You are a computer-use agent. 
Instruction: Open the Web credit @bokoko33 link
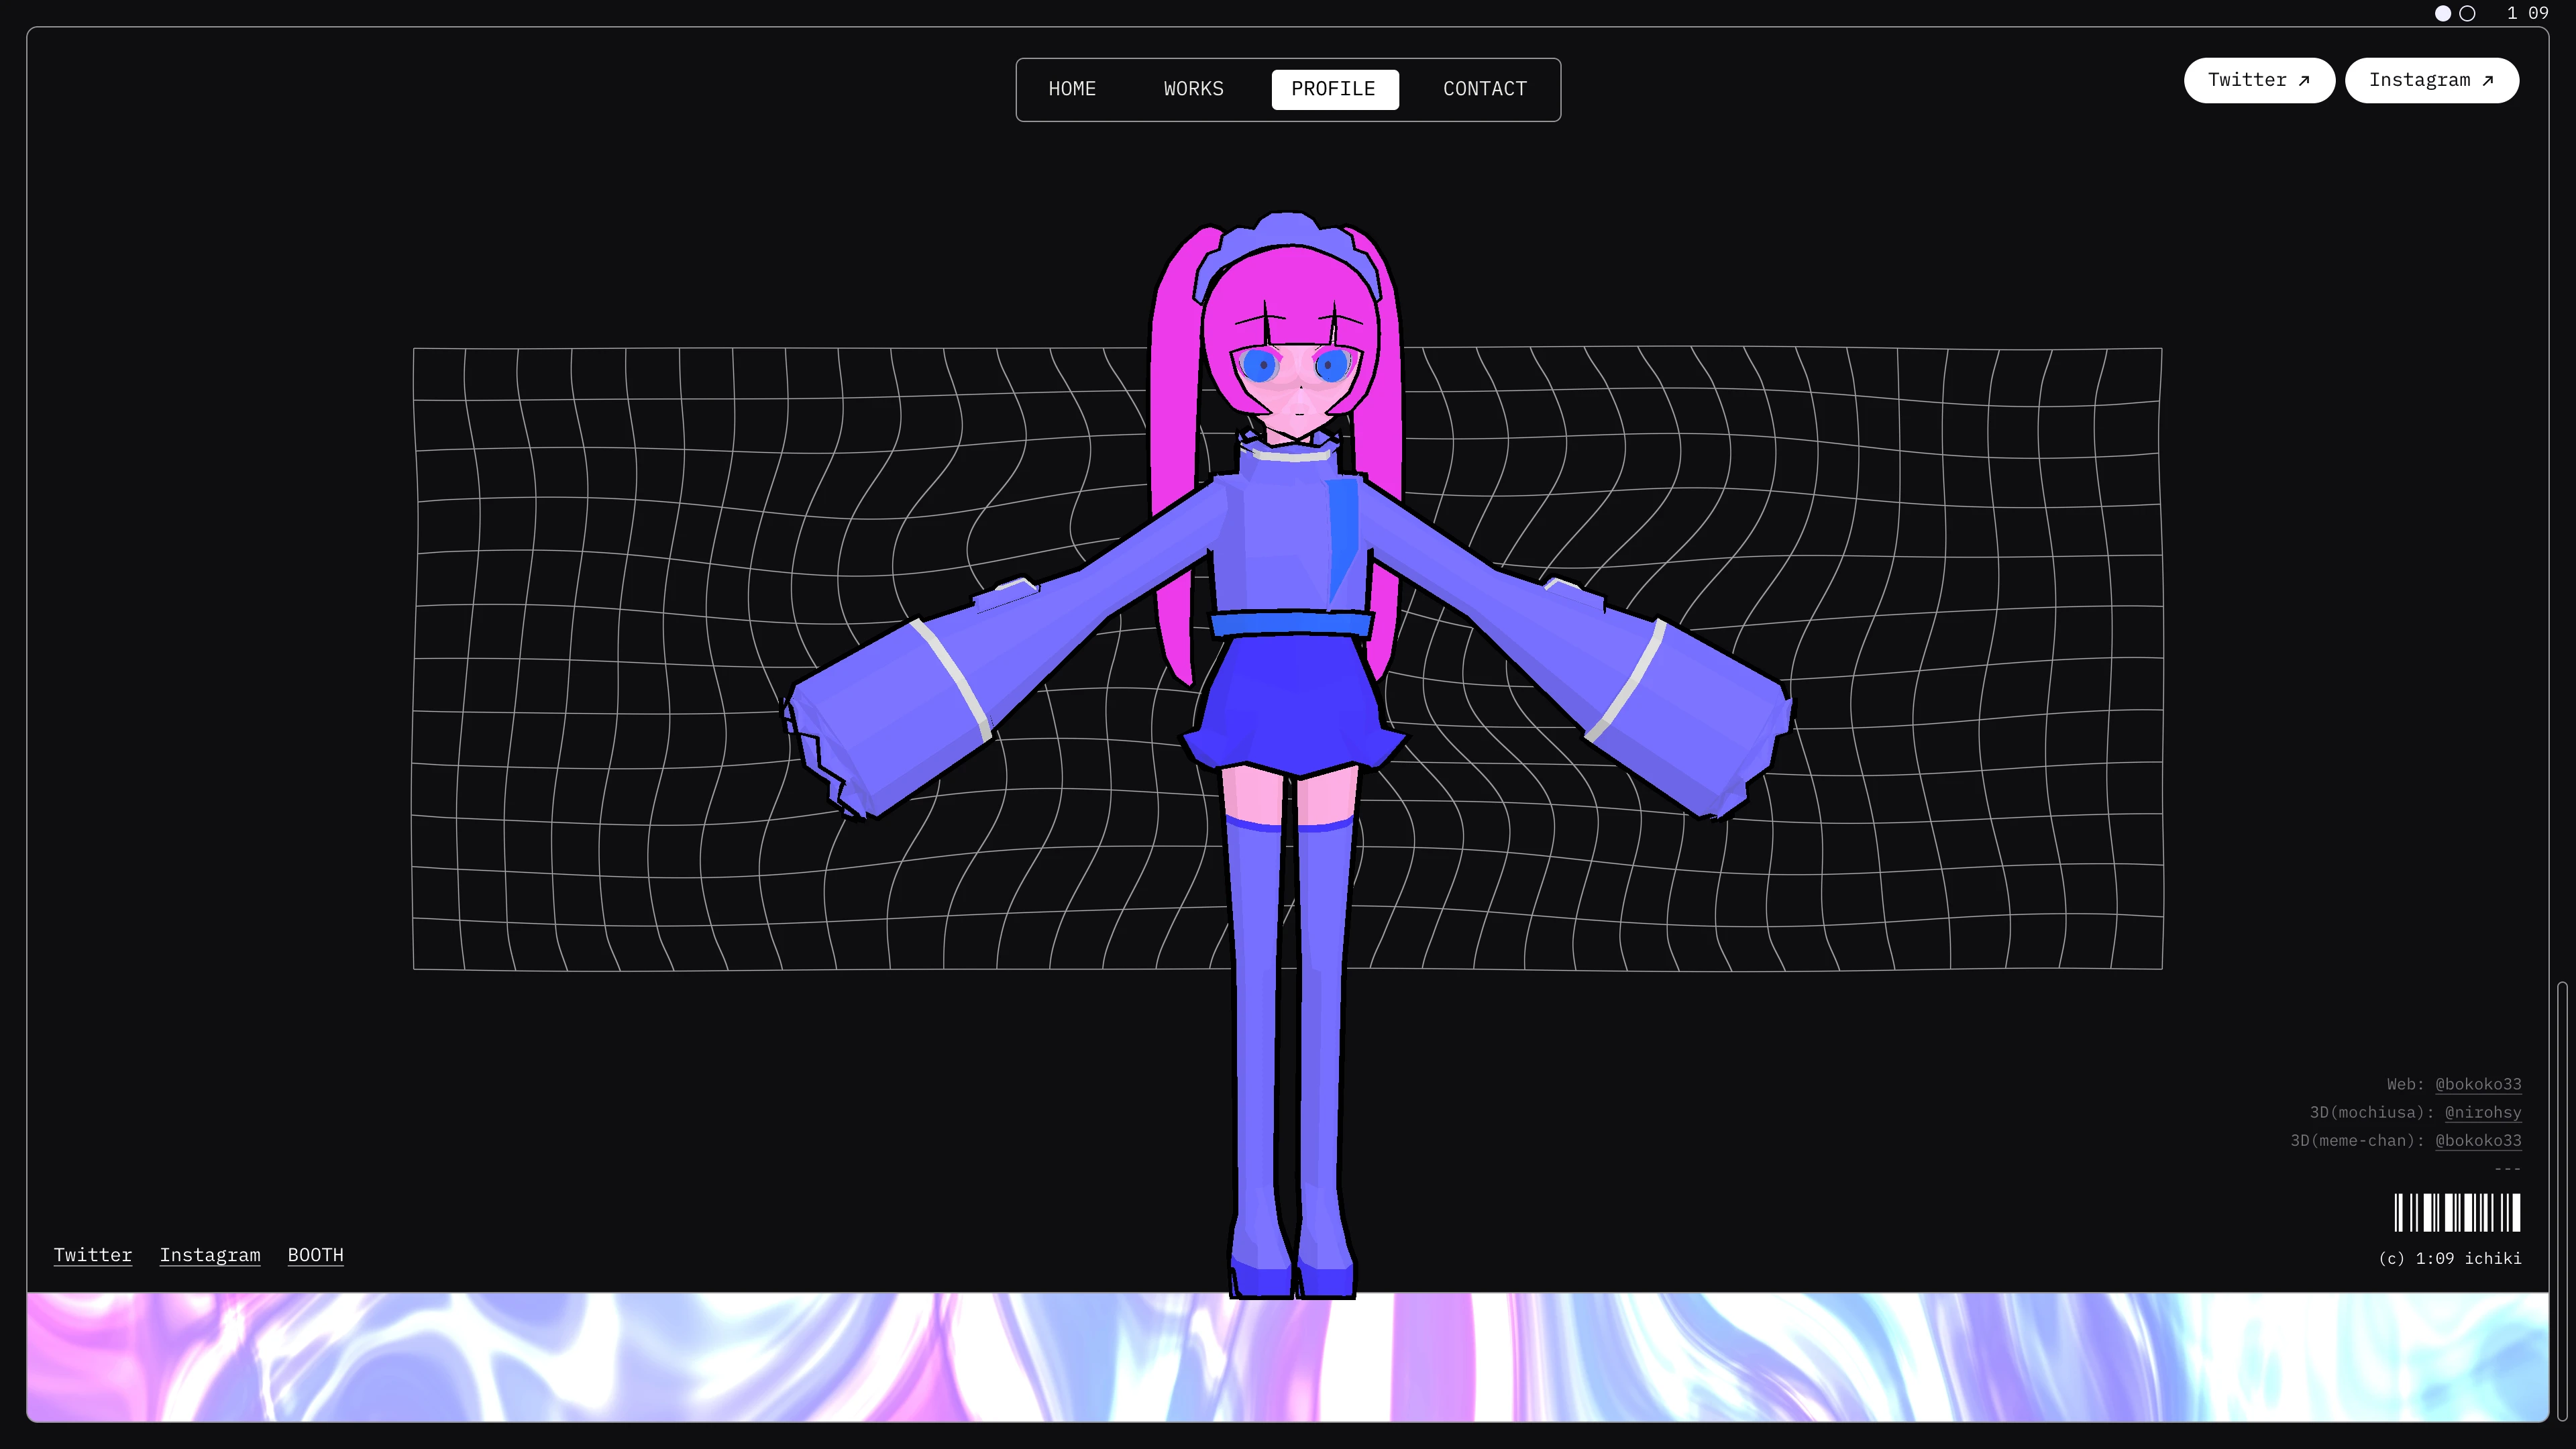(2478, 1084)
